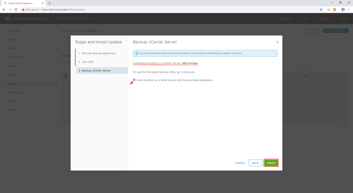The image size is (353, 193).
Task: Cancel the Stage and Install Update wizard
Action: tap(240, 163)
